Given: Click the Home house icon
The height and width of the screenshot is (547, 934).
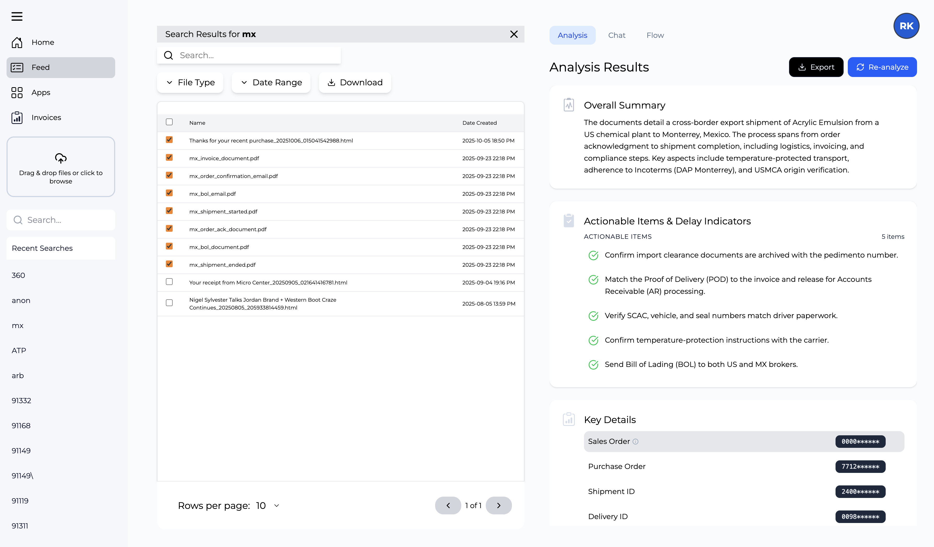Looking at the screenshot, I should point(17,43).
